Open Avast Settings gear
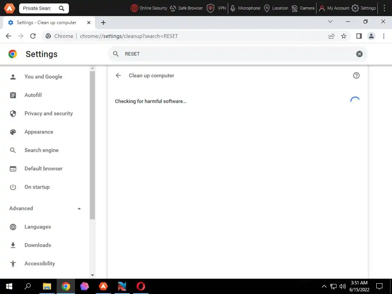The width and height of the screenshot is (392, 294). [355, 8]
